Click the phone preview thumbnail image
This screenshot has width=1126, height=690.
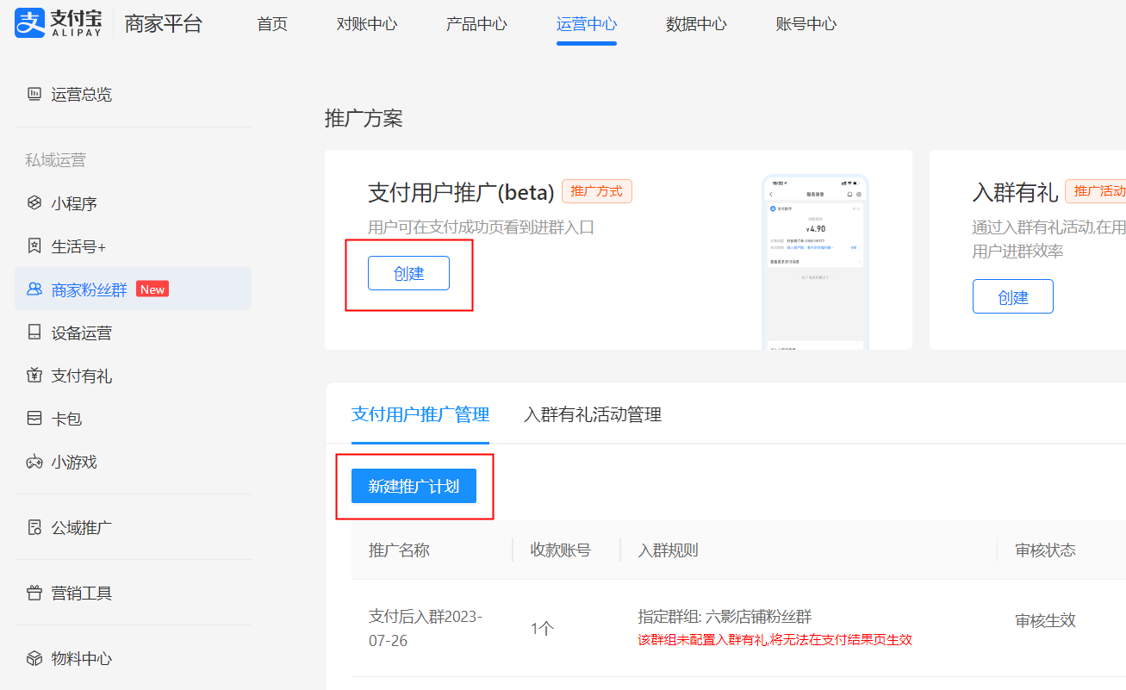815,262
